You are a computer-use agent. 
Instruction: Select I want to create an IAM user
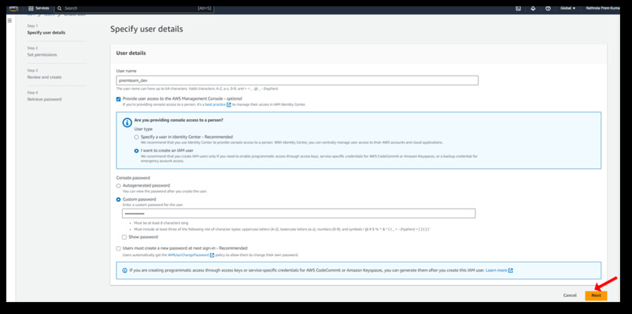point(136,150)
